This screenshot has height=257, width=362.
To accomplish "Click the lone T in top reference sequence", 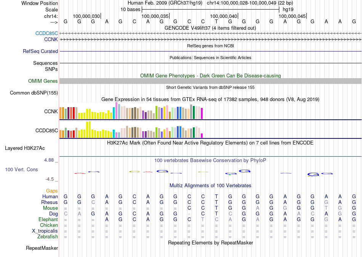I will coord(216,22).
